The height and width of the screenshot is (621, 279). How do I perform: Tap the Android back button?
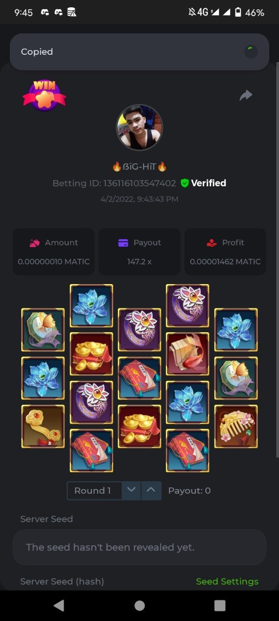[59, 605]
